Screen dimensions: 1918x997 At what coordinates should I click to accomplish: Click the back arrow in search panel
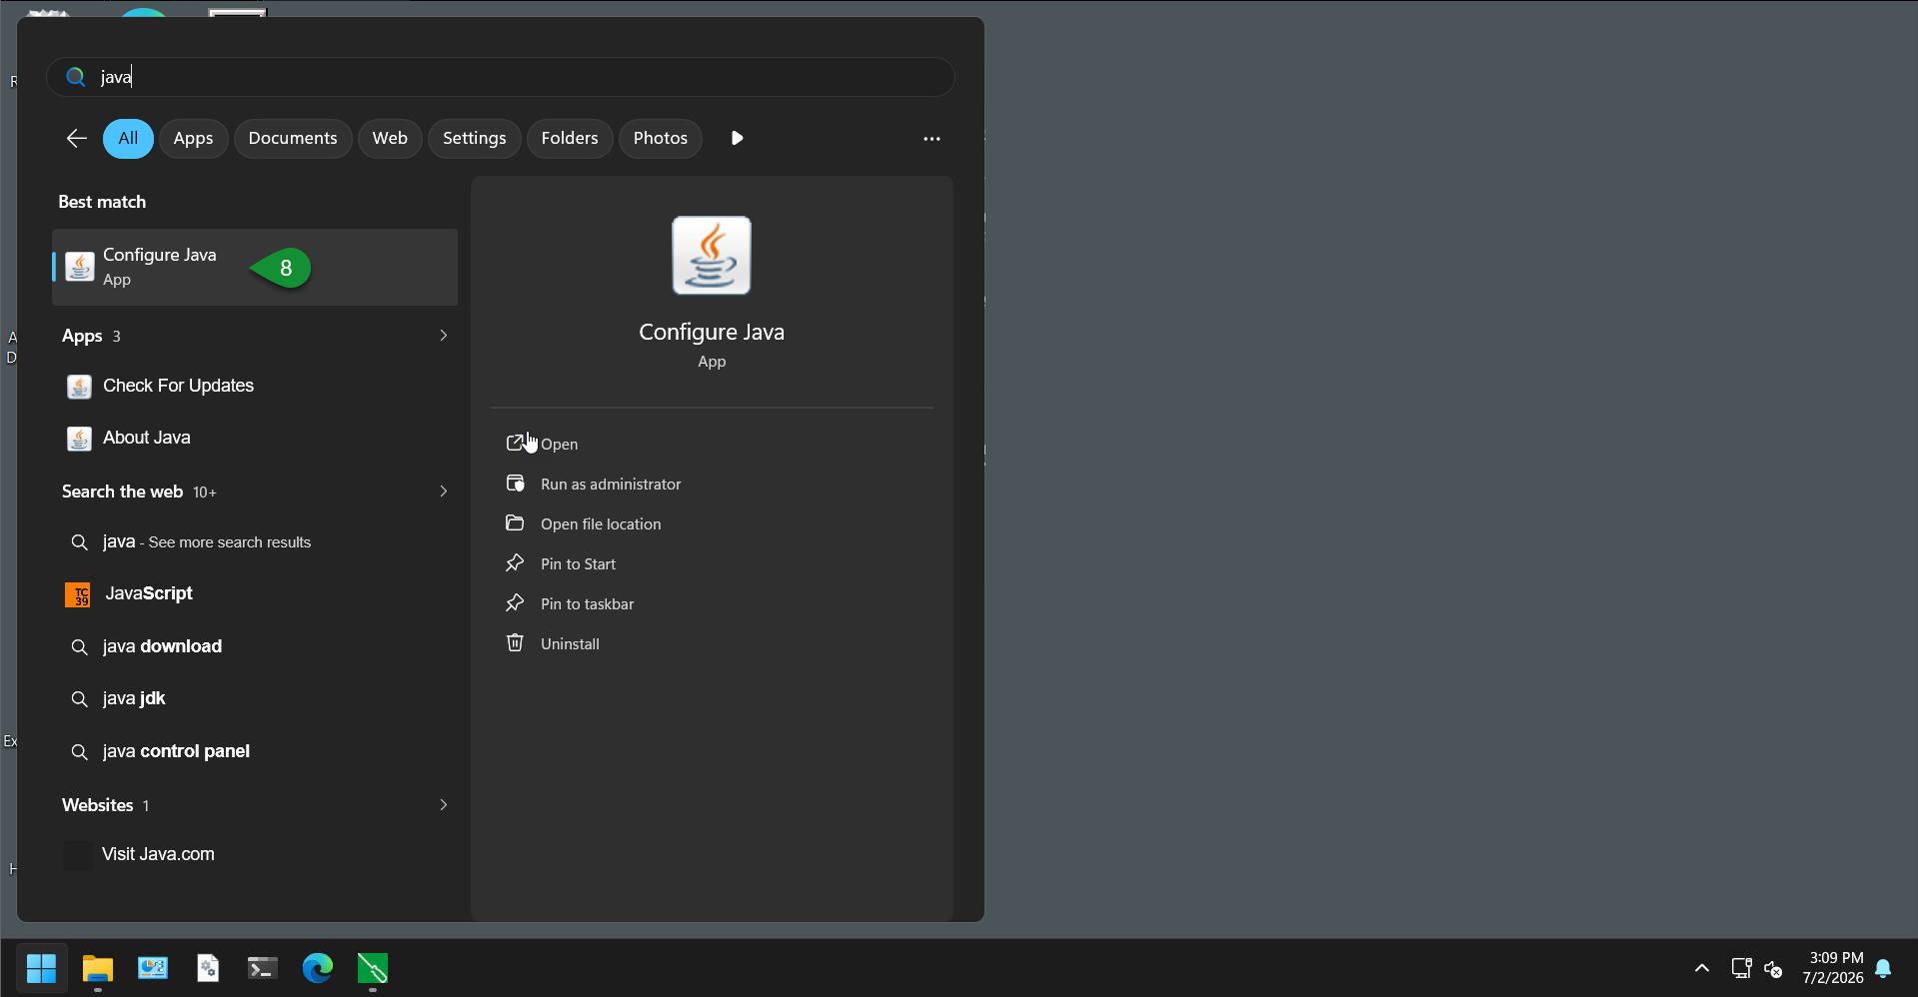click(x=76, y=138)
